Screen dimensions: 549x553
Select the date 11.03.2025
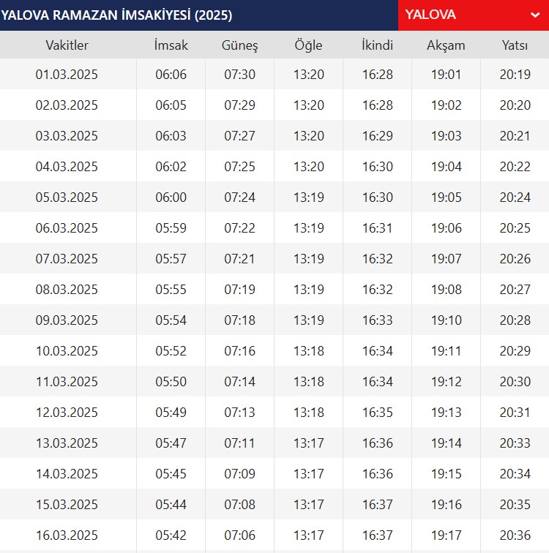click(67, 382)
